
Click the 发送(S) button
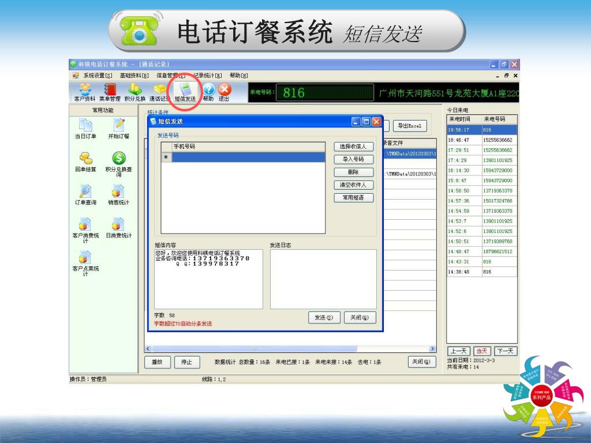(324, 318)
